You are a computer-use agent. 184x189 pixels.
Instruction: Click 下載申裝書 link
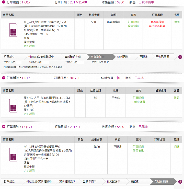138,102
